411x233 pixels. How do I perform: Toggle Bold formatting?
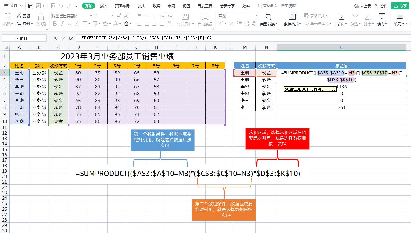click(55, 24)
